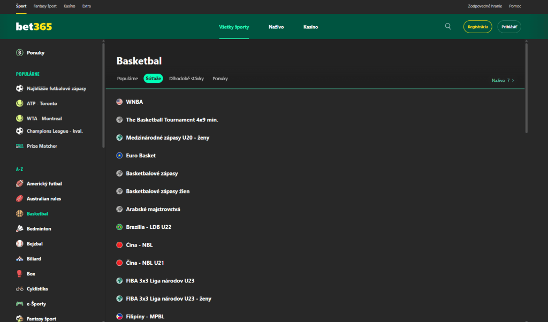Click the Brazil flag icon beside LDB U22
Screen dimensions: 548x322
(119, 227)
